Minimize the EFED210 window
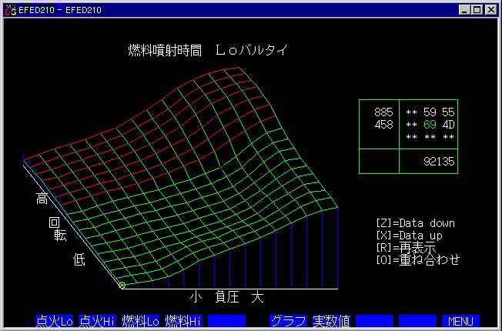Viewport: 502px width, 331px height. 464,9
